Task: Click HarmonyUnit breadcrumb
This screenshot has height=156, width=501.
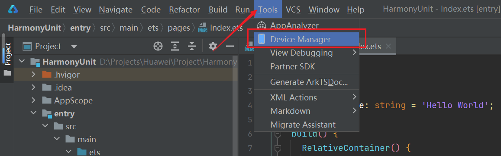Action: 35,28
